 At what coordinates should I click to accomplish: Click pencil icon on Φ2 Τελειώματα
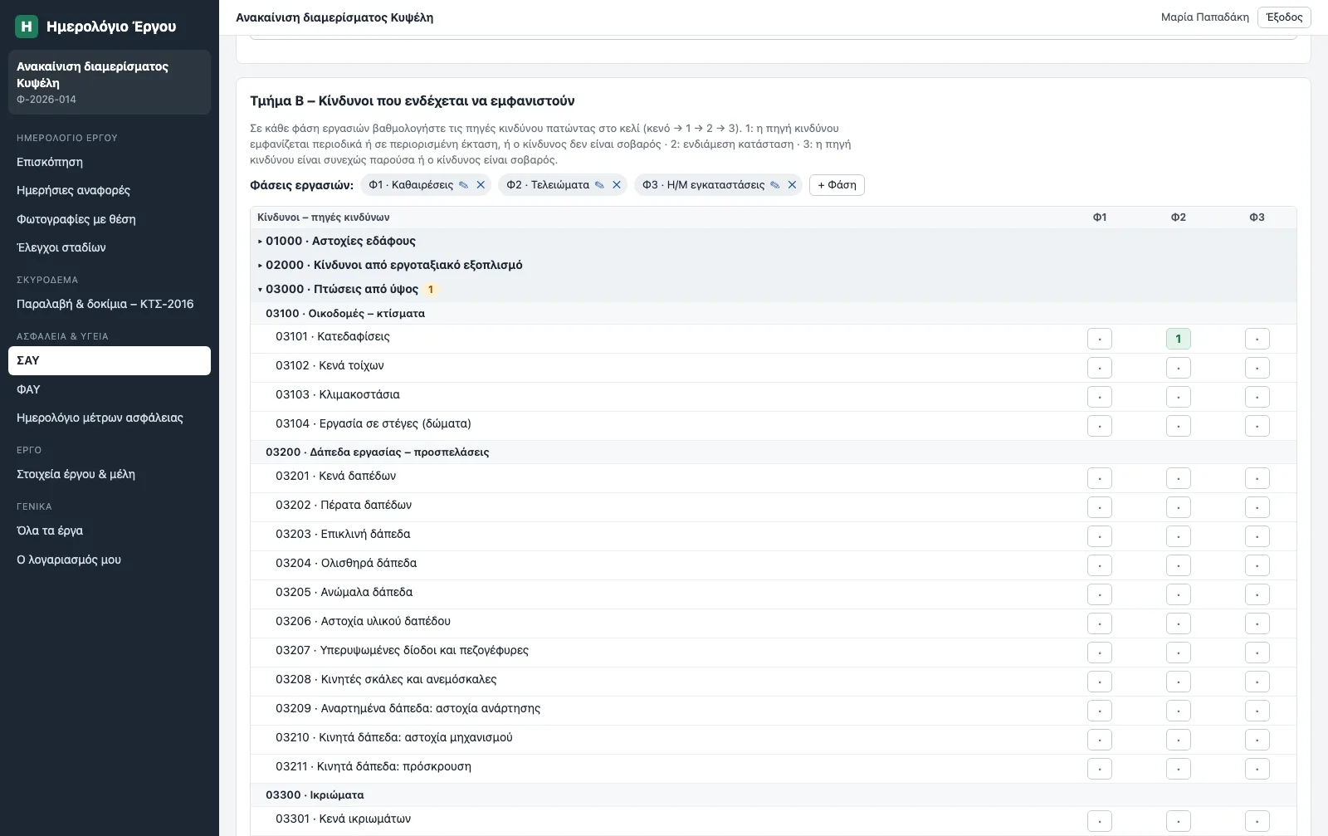pos(599,185)
